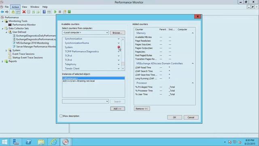Click the Forward arrow toolbar icon

[7, 12]
